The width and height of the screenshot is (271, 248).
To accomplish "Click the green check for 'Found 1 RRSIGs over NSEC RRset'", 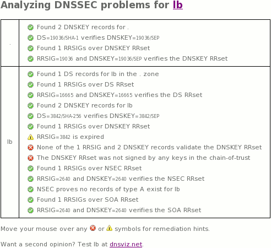I will pyautogui.click(x=30, y=169).
